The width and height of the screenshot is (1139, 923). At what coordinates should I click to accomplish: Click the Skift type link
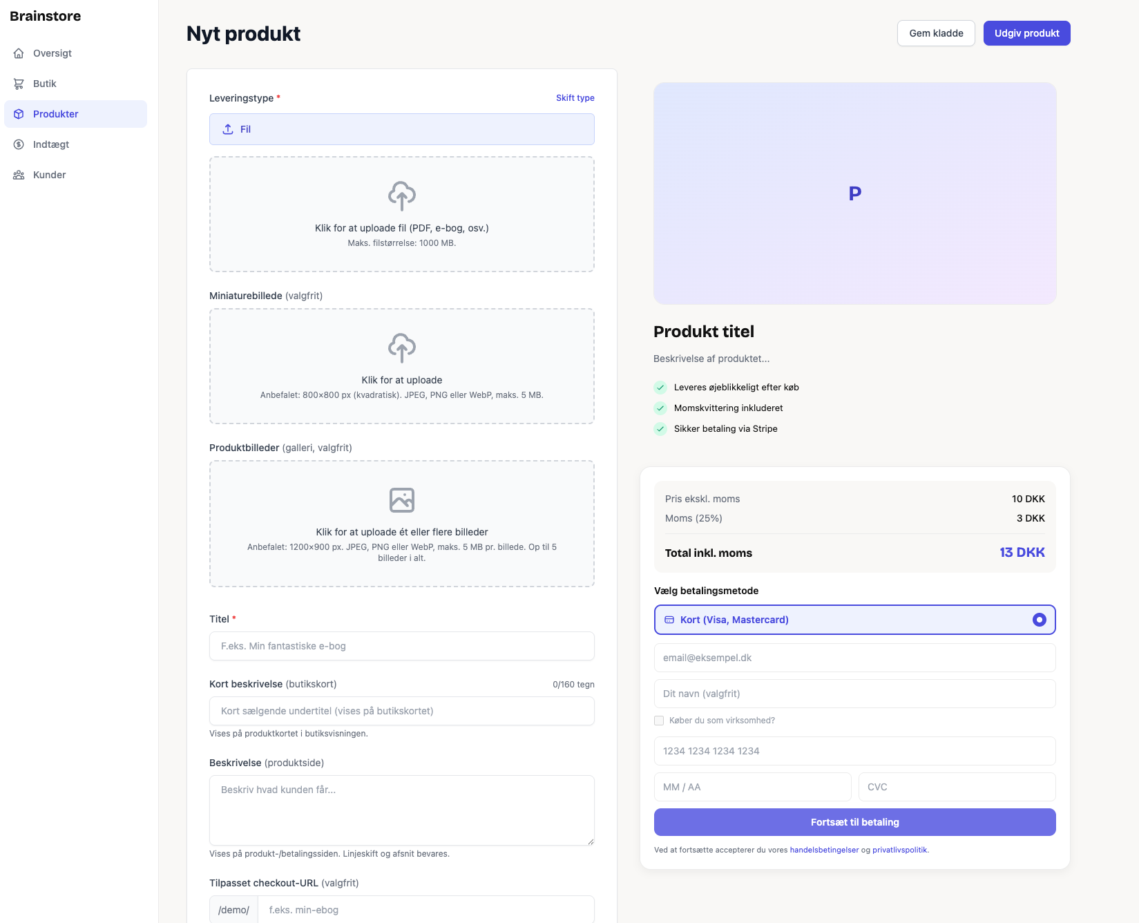[x=575, y=98]
